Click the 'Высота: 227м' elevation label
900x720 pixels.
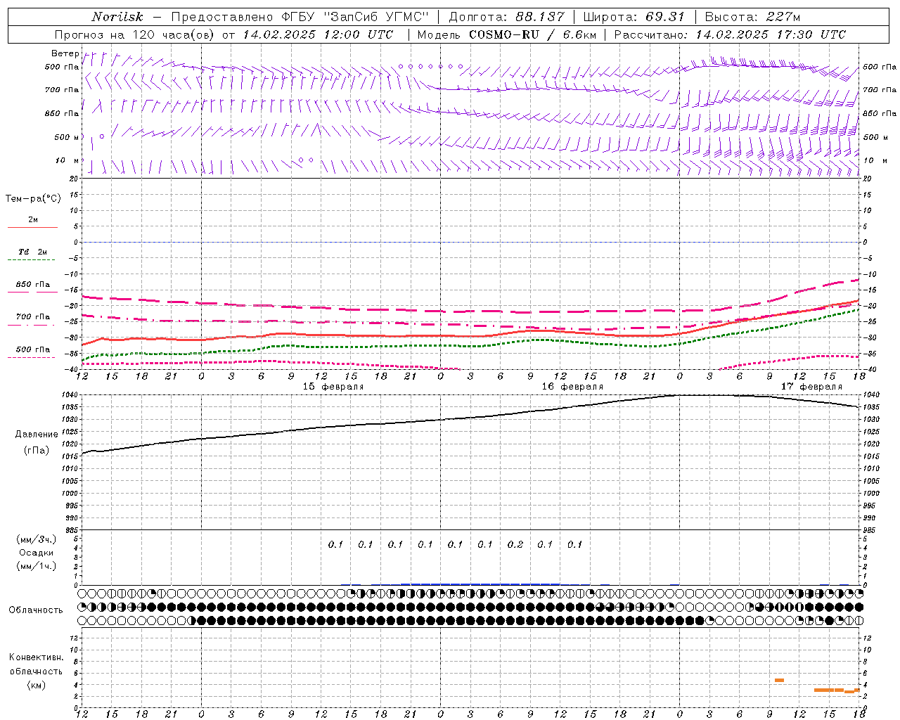[752, 17]
